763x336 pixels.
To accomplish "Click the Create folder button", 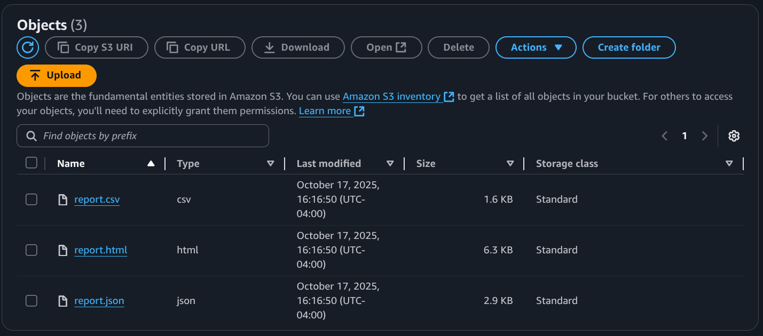I will 628,47.
